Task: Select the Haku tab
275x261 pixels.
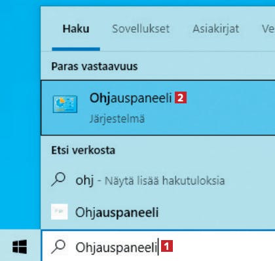Action: [x=76, y=29]
